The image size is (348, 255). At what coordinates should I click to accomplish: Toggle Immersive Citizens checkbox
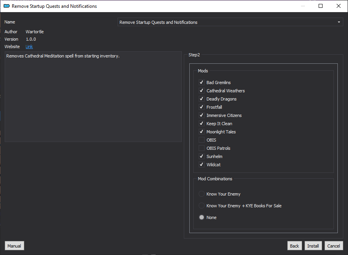point(201,115)
